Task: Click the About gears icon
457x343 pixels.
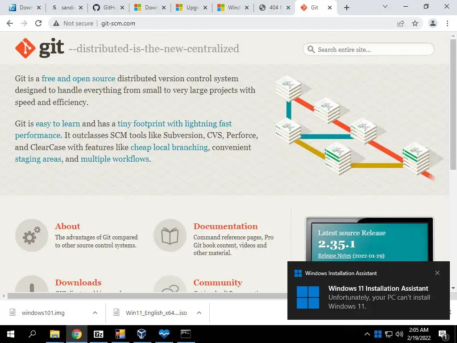Action: [x=32, y=235]
